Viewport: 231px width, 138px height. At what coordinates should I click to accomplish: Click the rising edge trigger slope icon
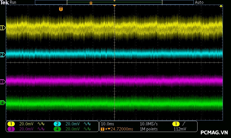coord(184,124)
